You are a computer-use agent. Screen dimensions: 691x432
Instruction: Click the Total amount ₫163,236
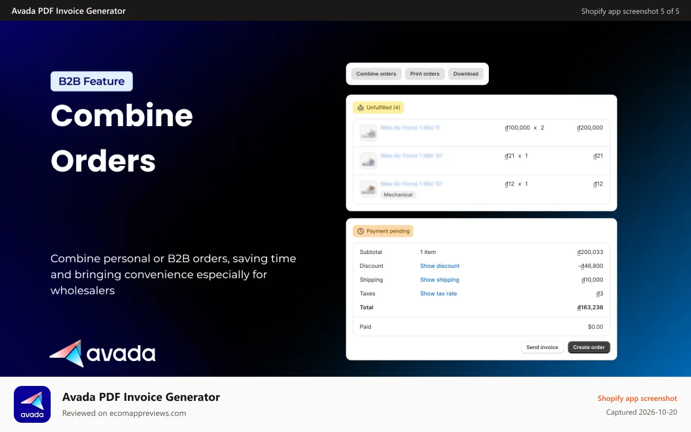[x=590, y=308]
